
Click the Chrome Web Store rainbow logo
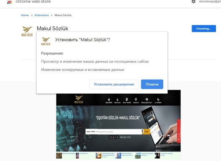coord(10,2)
